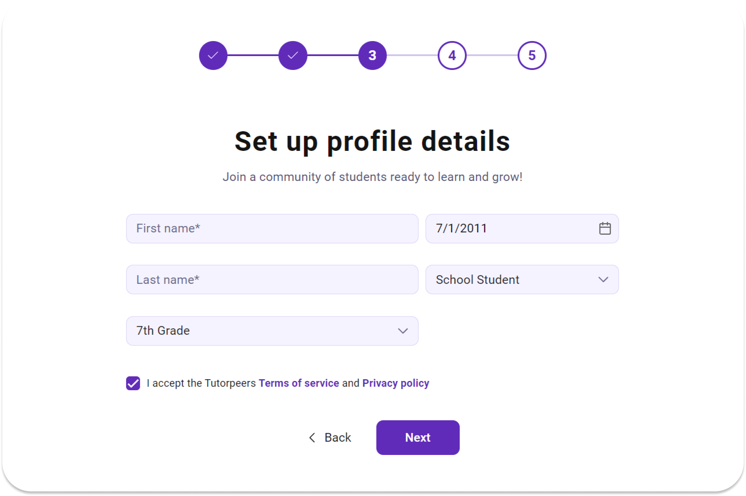Open the 7th Grade dropdown chevron
The height and width of the screenshot is (496, 746).
(x=403, y=331)
